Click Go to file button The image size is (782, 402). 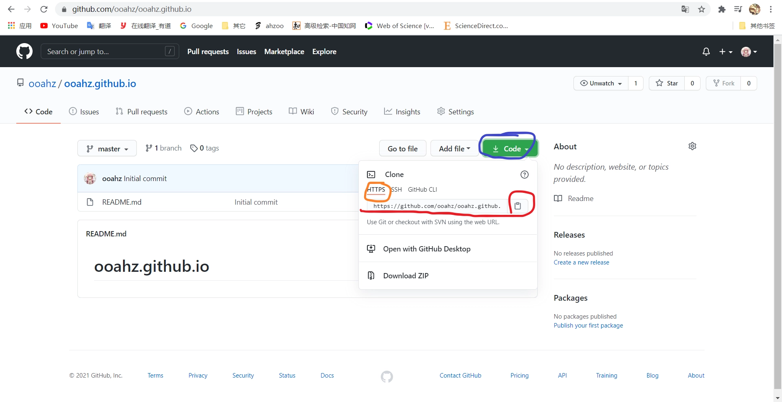pos(403,149)
